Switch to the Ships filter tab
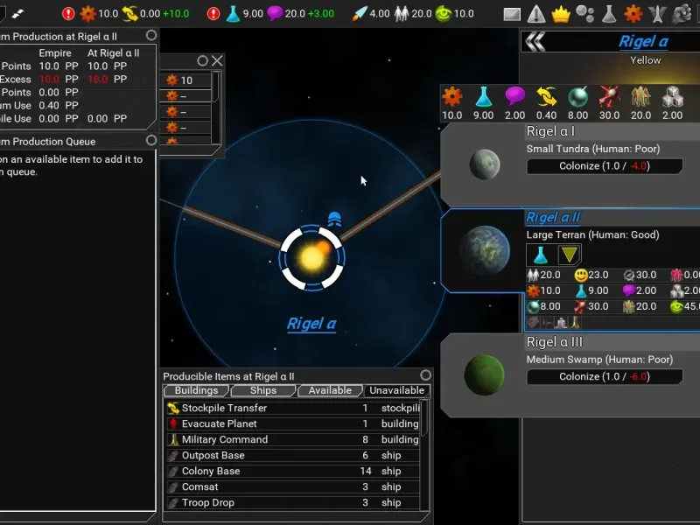The height and width of the screenshot is (525, 700). [x=263, y=390]
